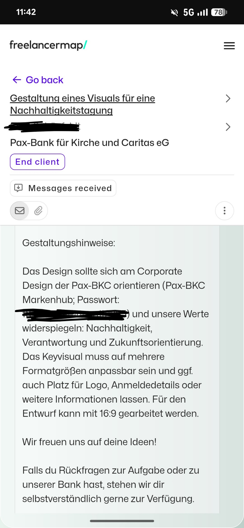Click the Messages received label
The width and height of the screenshot is (244, 528).
pos(70,188)
